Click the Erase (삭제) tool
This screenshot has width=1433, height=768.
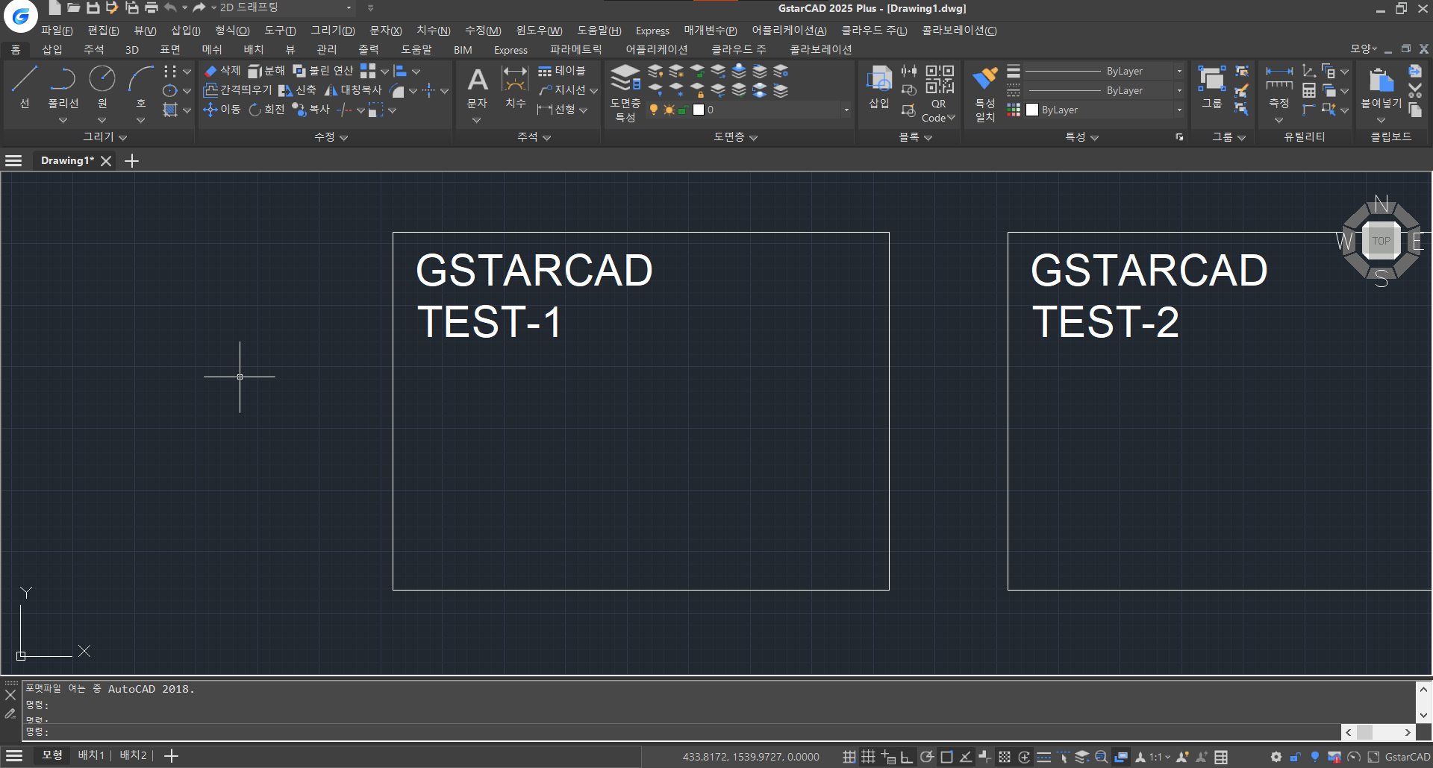pos(222,71)
